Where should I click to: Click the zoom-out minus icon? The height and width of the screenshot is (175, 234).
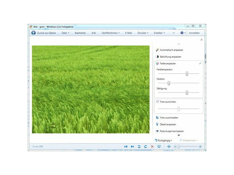pyautogui.click(x=175, y=147)
